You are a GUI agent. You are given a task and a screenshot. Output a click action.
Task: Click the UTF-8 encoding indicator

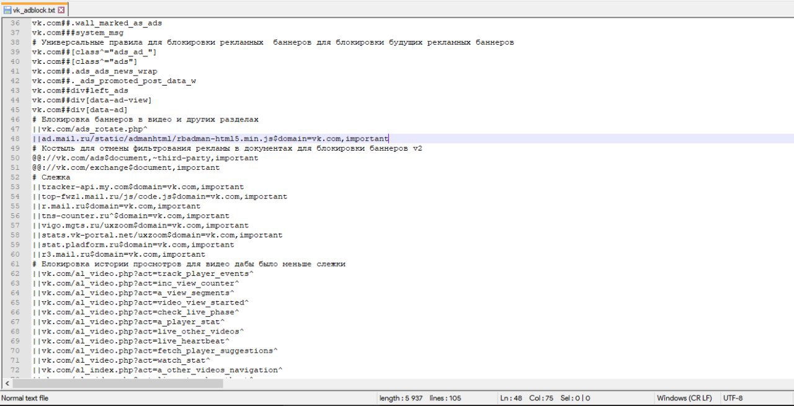tap(733, 398)
